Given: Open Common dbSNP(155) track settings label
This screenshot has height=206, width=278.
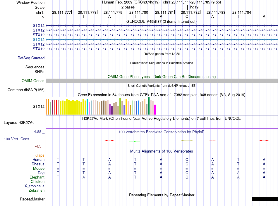Looking at the screenshot, I should click(26, 90).
